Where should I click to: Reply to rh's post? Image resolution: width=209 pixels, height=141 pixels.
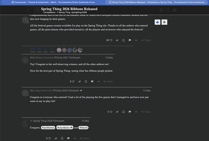tap(85, 138)
